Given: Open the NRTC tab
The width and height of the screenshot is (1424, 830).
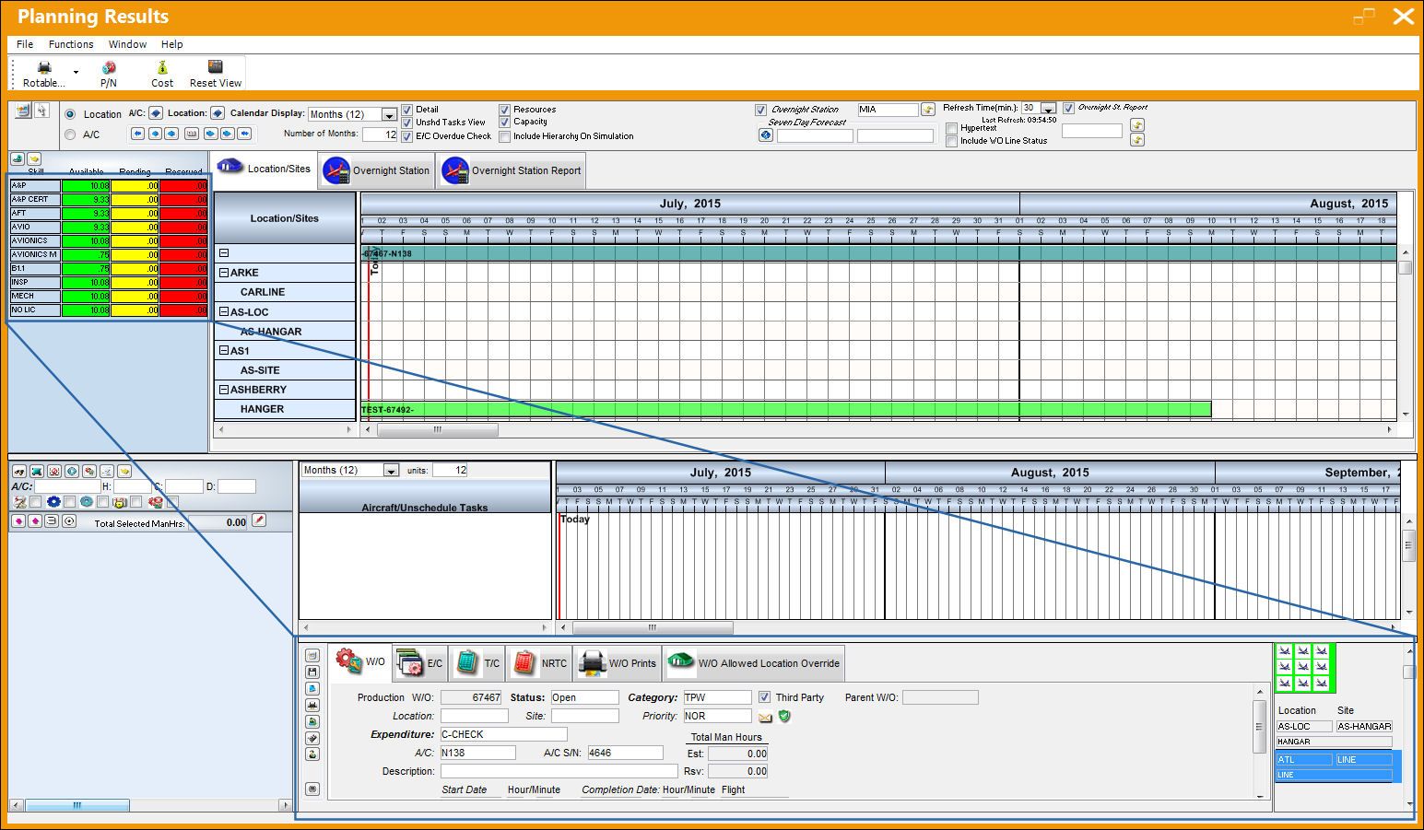Looking at the screenshot, I should 539,662.
